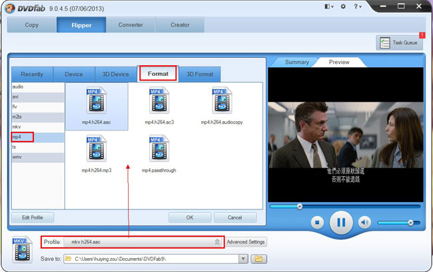Image resolution: width=433 pixels, height=272 pixels.
Task: Switch to the Creator tab
Action: pyautogui.click(x=180, y=25)
